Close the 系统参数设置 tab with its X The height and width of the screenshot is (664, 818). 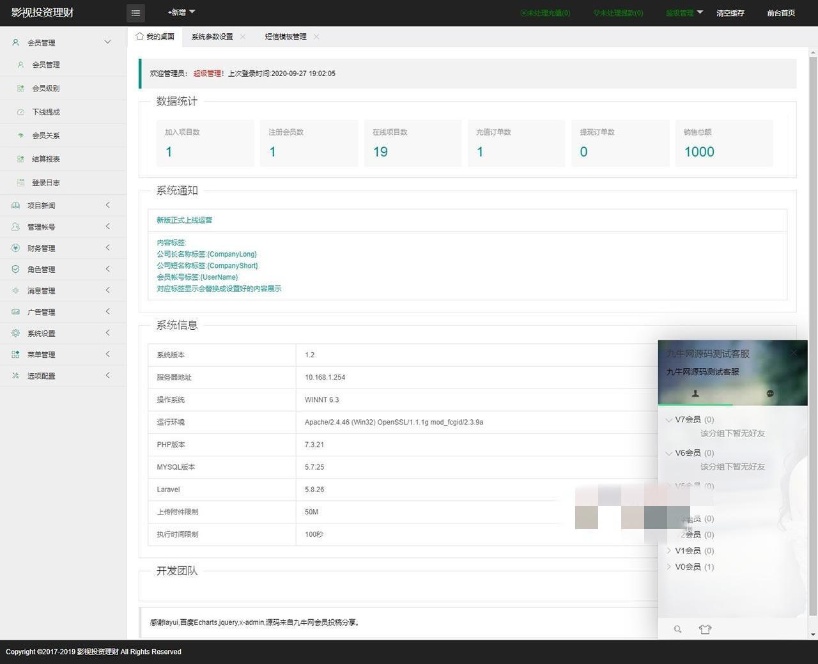point(243,36)
